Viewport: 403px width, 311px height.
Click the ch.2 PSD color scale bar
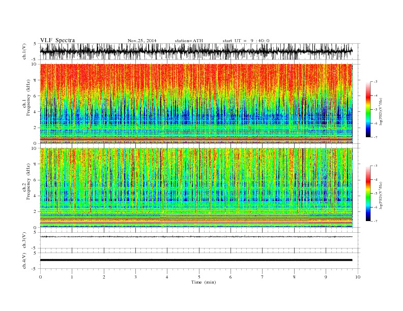pyautogui.click(x=368, y=194)
